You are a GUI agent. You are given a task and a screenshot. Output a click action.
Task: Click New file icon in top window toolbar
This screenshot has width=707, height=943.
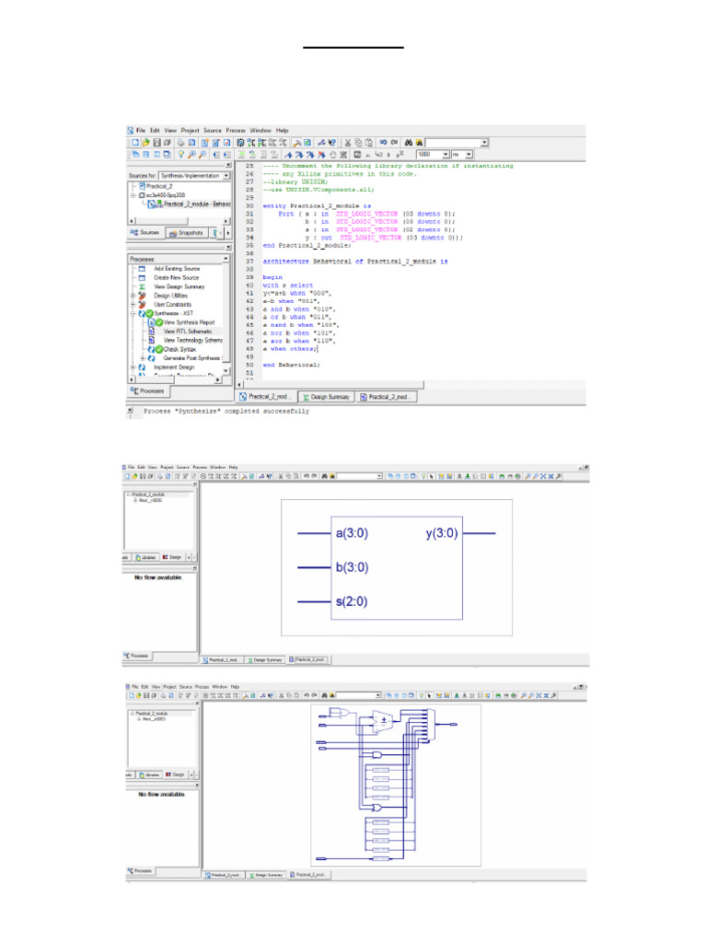tap(135, 143)
